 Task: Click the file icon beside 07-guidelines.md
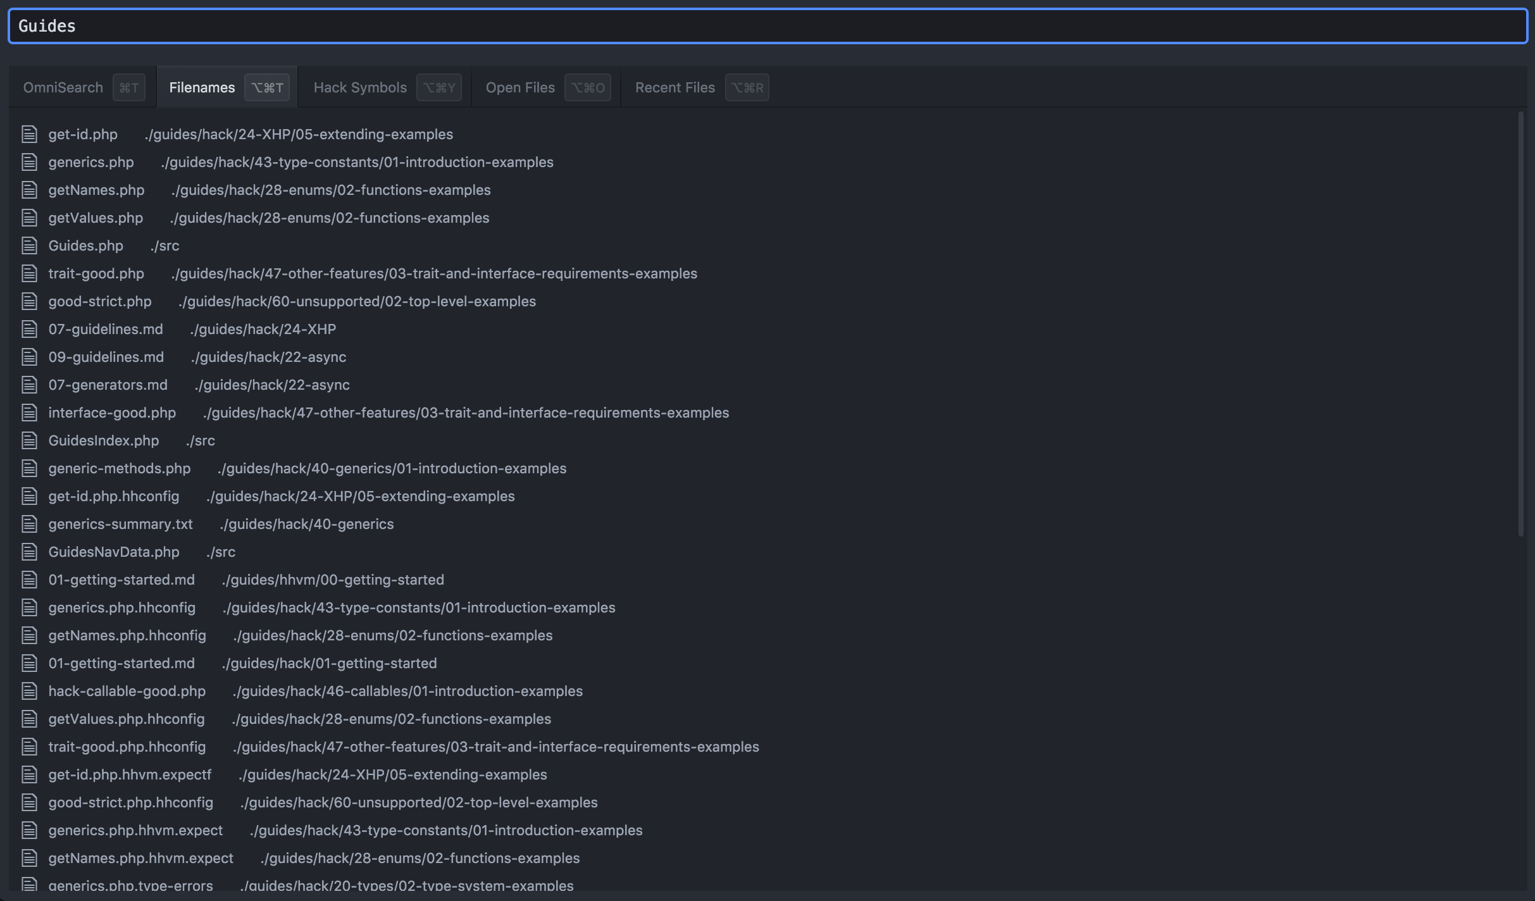29,328
